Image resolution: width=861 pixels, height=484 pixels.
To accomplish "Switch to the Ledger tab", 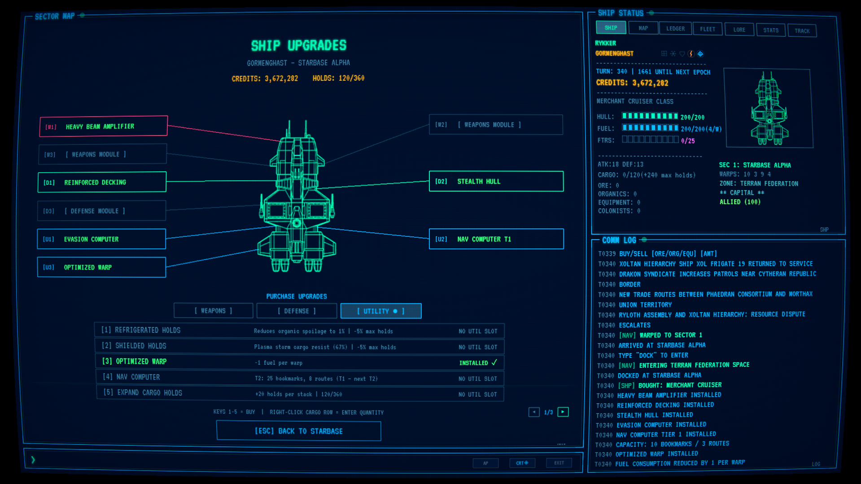I will pos(675,29).
